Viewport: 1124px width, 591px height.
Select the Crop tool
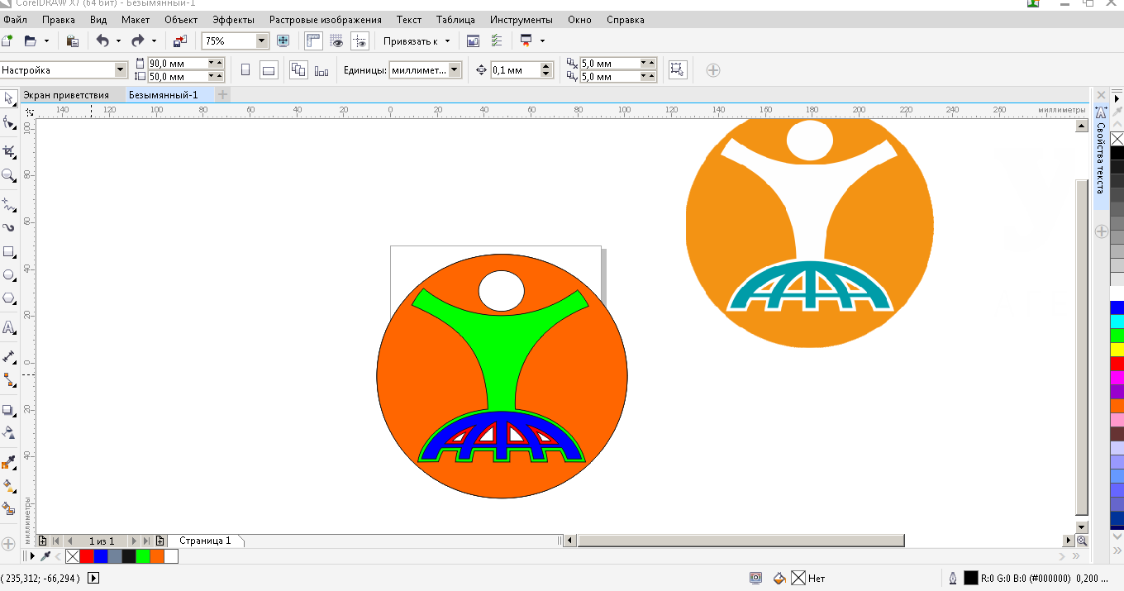(9, 152)
